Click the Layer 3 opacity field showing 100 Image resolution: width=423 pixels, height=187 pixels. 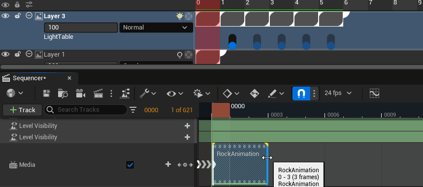(81, 28)
